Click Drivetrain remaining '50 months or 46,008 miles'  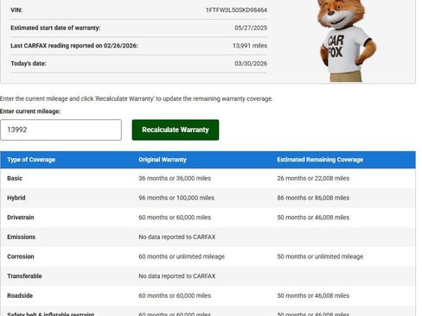313,218
